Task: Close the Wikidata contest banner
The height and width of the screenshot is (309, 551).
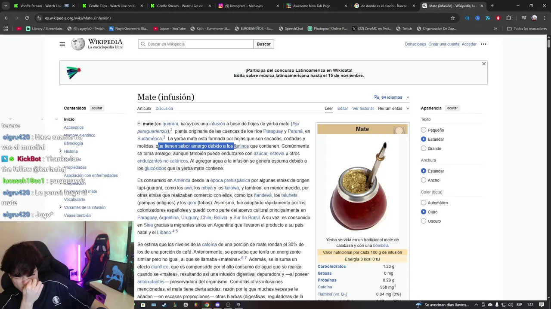Action: (x=484, y=64)
